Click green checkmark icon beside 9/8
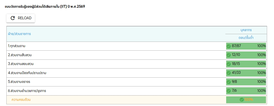The image size is (274, 106). (x=229, y=82)
